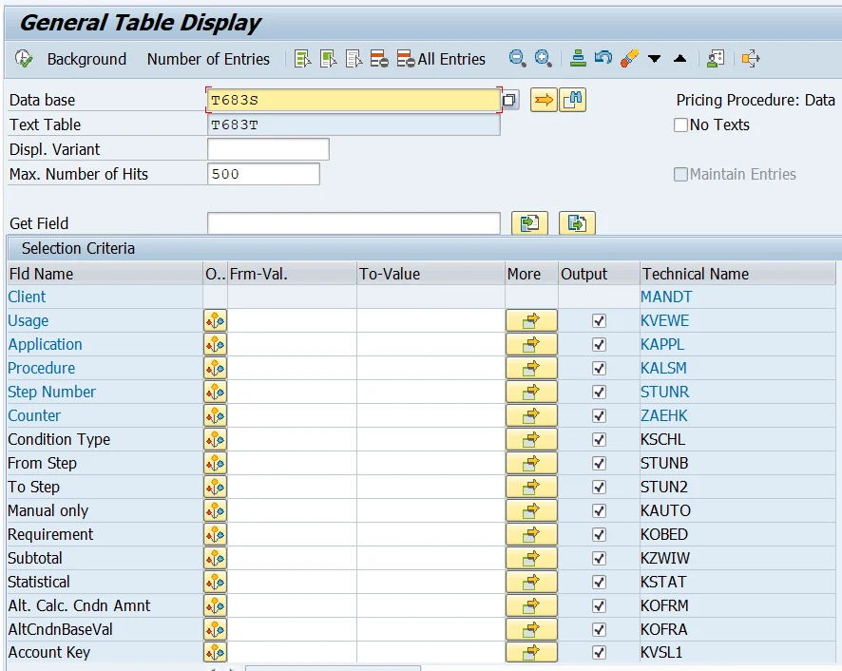Viewport: 842px width, 671px height.
Task: Run the selection in Background
Action: click(86, 59)
